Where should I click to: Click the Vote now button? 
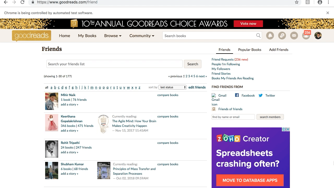pos(248,23)
